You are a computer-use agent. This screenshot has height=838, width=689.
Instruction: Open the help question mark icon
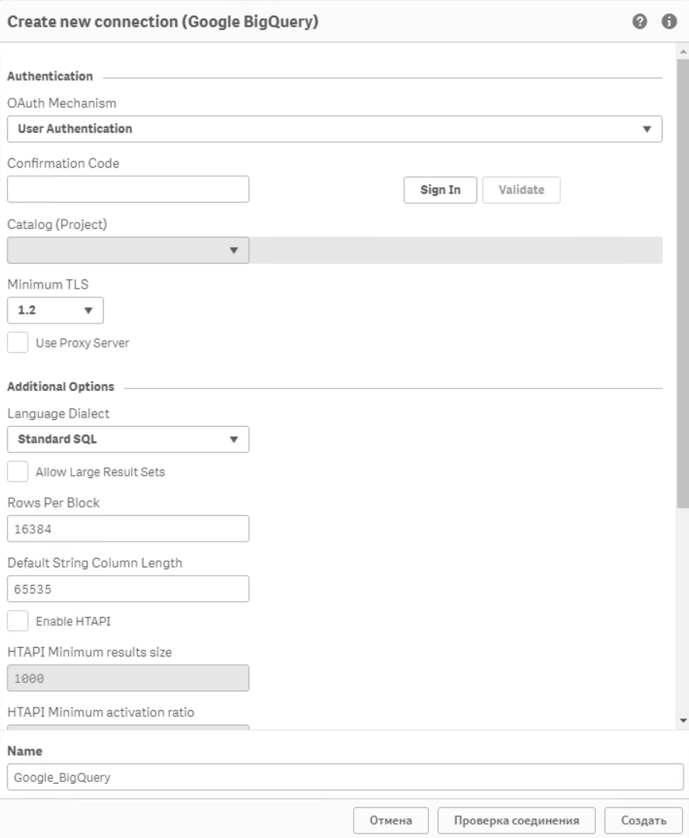[639, 22]
